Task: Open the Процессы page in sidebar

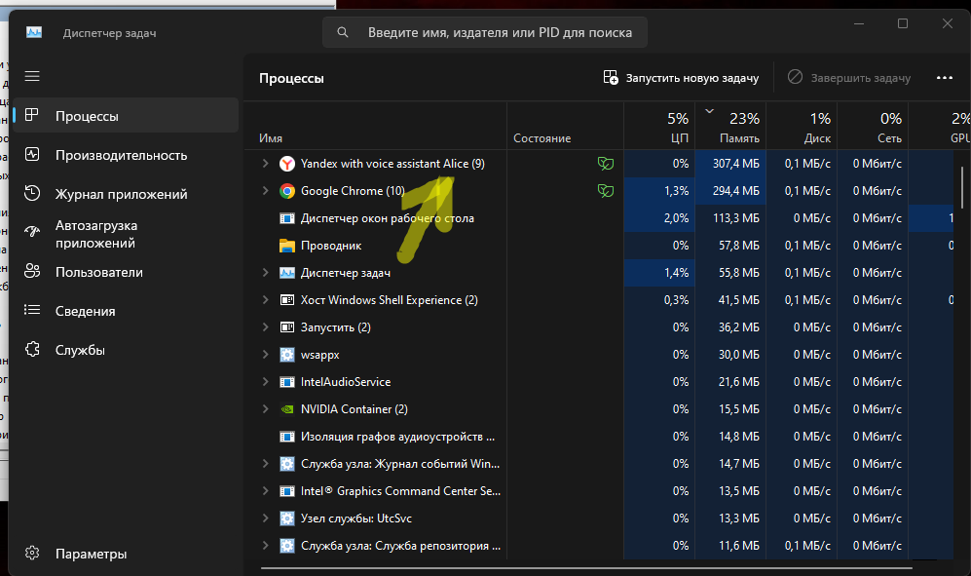Action: pyautogui.click(x=126, y=116)
